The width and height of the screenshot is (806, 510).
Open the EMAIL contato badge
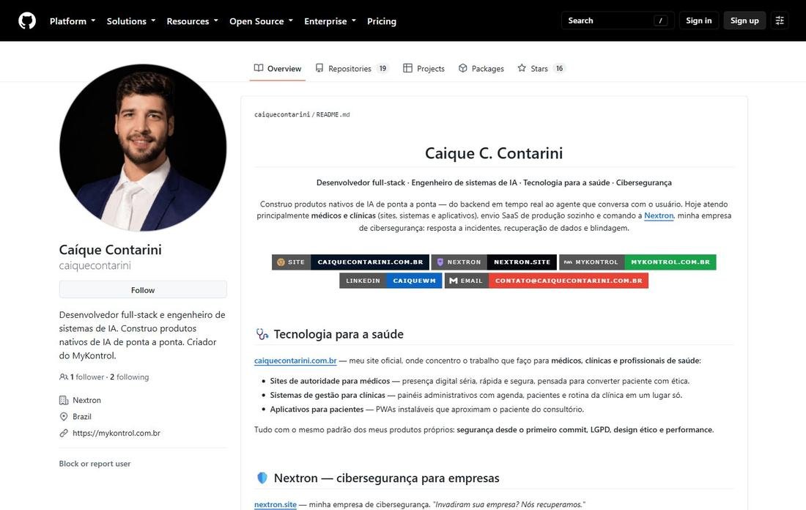[547, 281]
